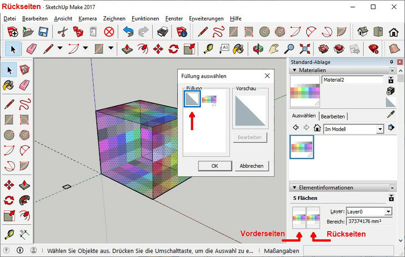405x257 pixels.
Task: Collapse the Elementinformationen panel
Action: tap(294, 187)
